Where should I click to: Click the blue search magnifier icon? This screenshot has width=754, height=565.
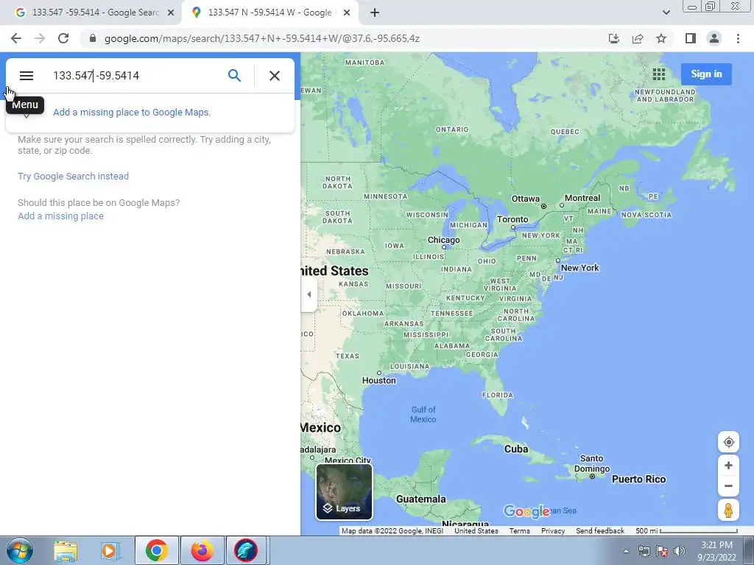(x=234, y=76)
